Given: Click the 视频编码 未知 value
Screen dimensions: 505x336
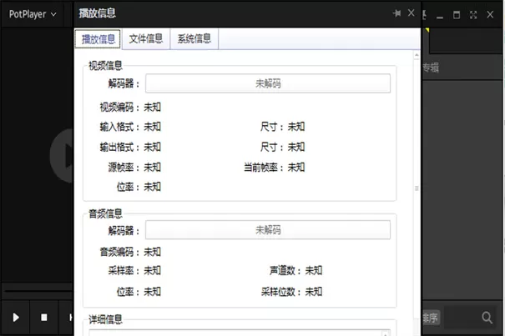Looking at the screenshot, I should 152,107.
